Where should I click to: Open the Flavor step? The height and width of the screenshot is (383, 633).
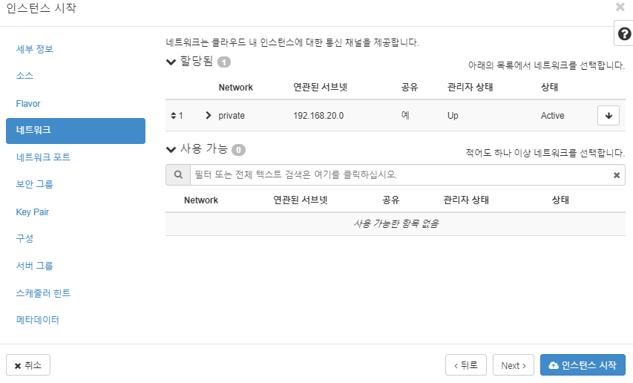tap(28, 104)
